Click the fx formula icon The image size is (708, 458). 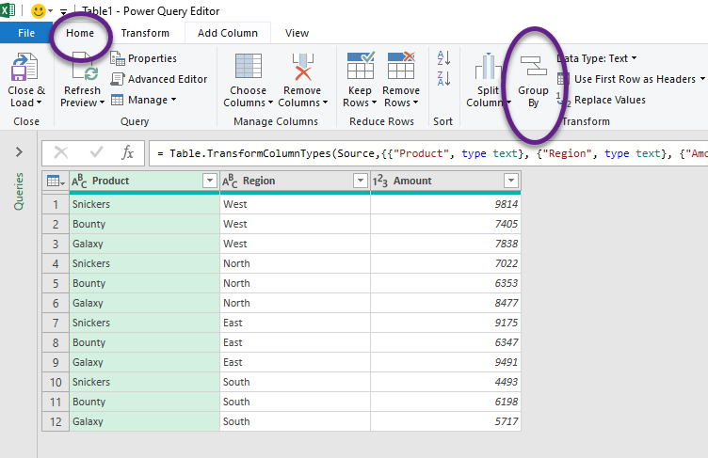127,153
